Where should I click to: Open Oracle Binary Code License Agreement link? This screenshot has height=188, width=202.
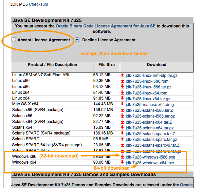pos(106,26)
